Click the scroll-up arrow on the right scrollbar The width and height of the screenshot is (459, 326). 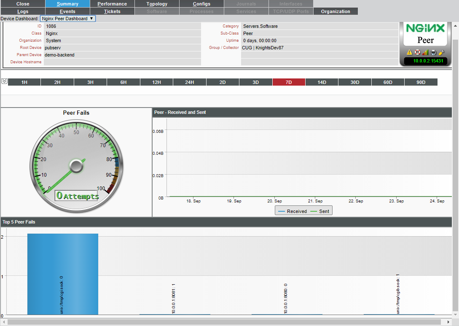(456, 25)
